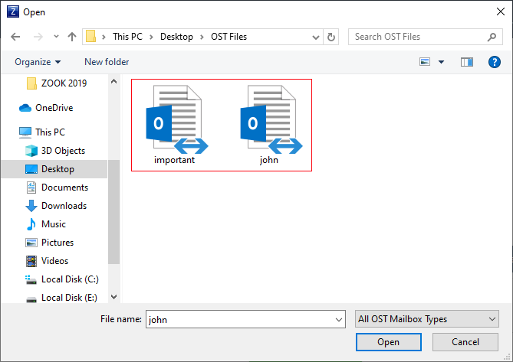
Task: Click the 'important' file name label
Action: tap(174, 160)
